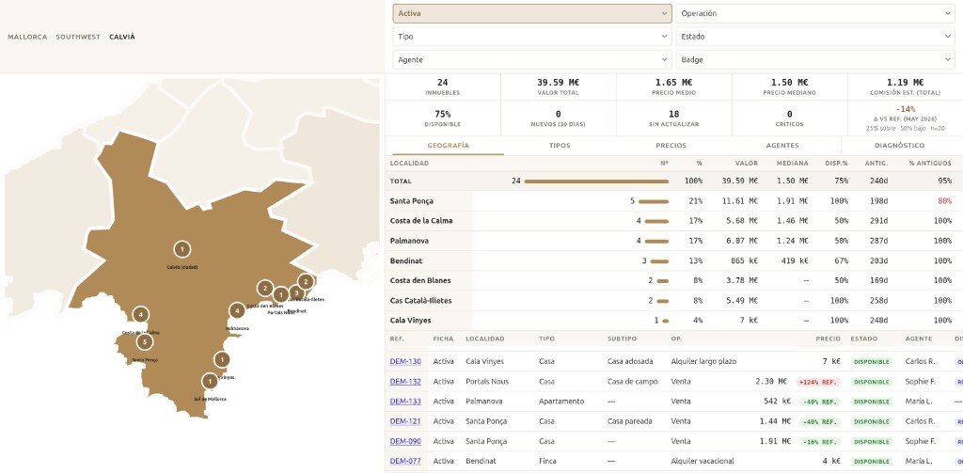Click the Costa de la Calma map marker
Viewport: 963px width, 473px height.
[141, 314]
